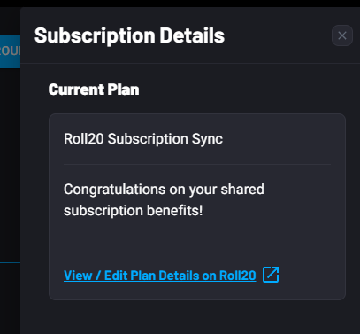Viewport: 360px width, 334px height.
Task: Select the Current Plan heading
Action: pyautogui.click(x=94, y=89)
